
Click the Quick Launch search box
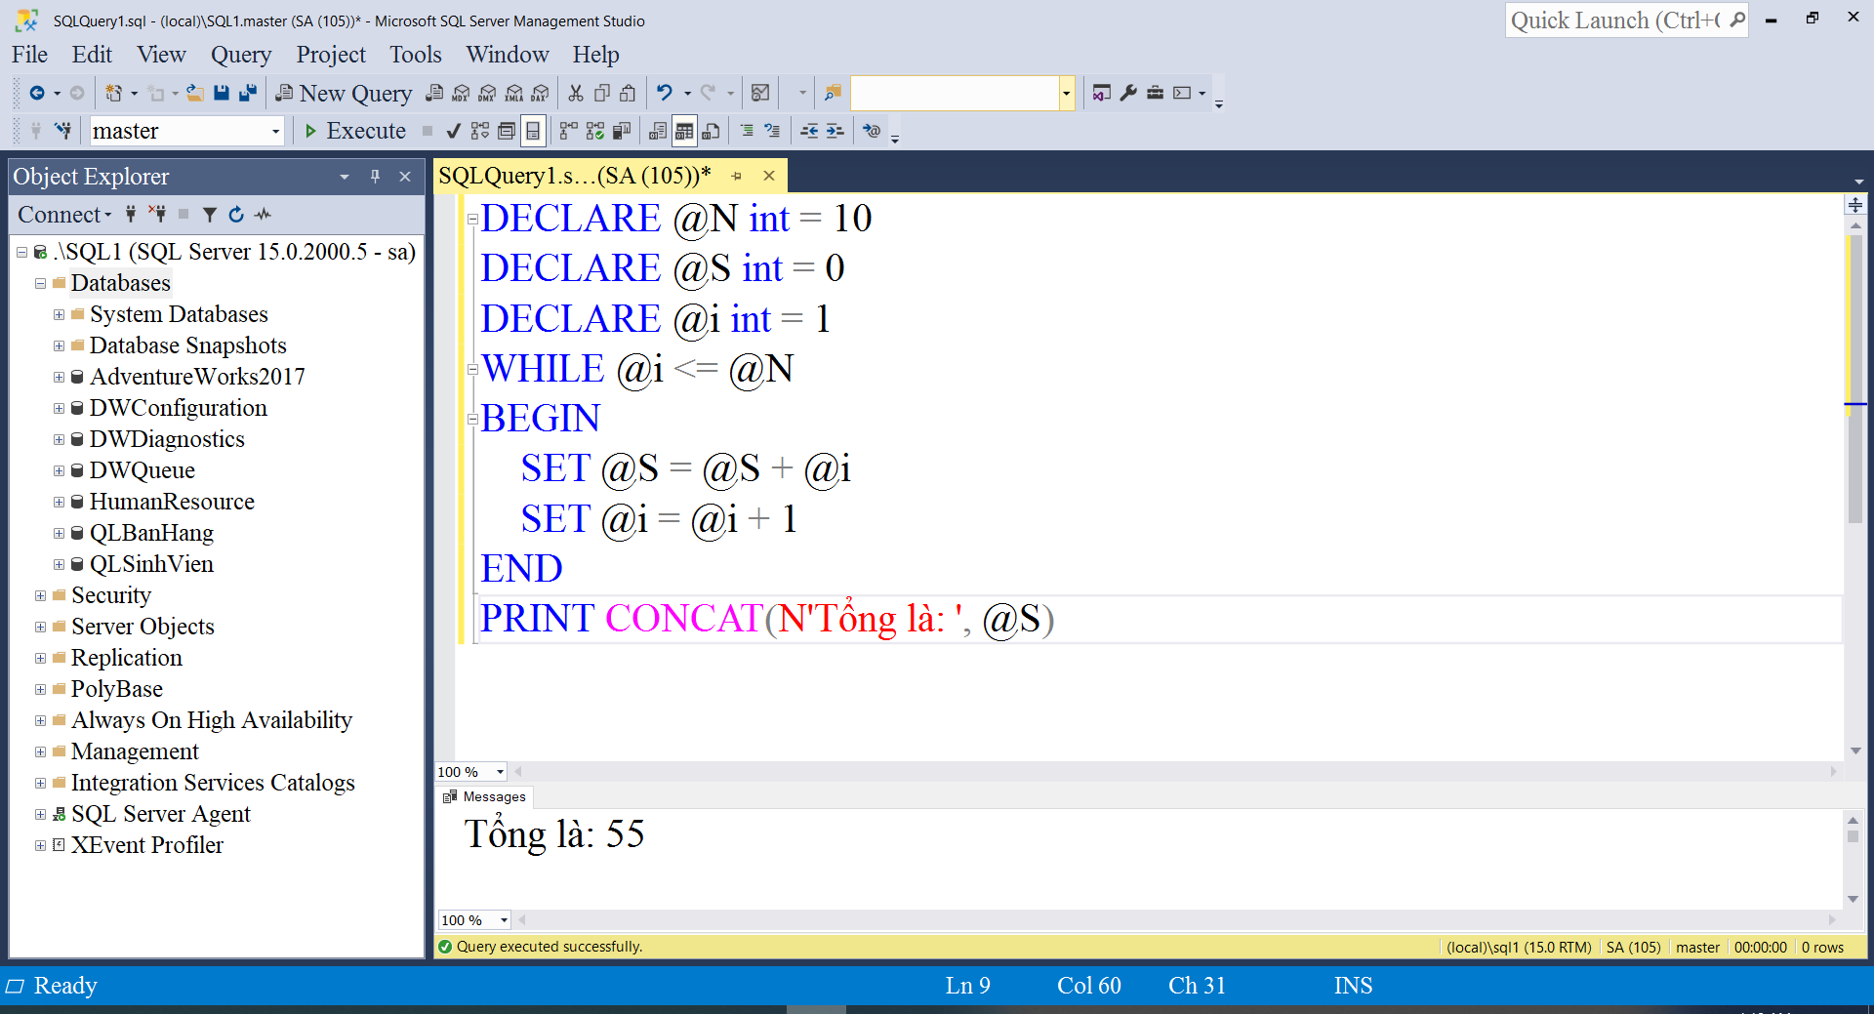tap(1615, 20)
